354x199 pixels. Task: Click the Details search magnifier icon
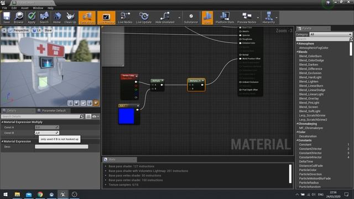click(81, 117)
